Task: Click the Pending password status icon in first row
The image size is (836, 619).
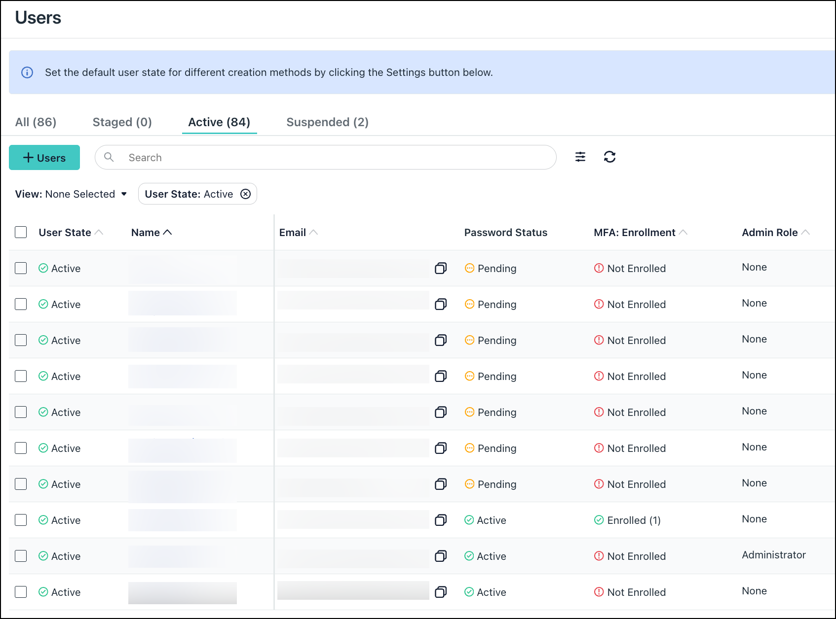Action: click(469, 268)
